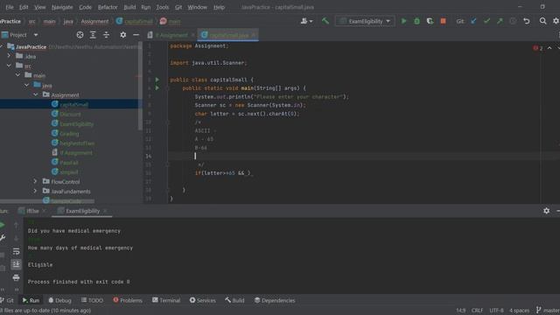Click error count indicator in editor

coord(538,48)
